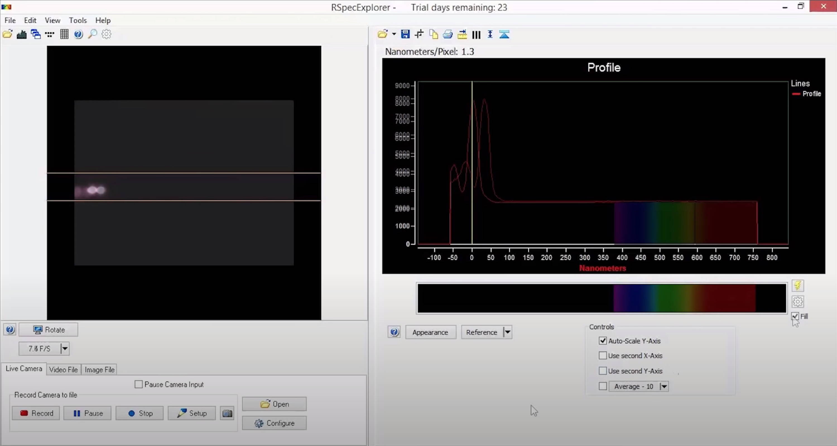
Task: Enable Use second X-Axis
Action: [x=603, y=355]
